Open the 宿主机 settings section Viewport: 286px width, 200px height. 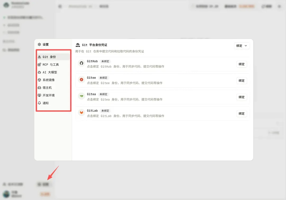pos(53,88)
